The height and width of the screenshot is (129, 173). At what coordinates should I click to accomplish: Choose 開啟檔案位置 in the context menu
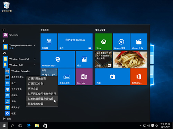[x=42, y=104]
